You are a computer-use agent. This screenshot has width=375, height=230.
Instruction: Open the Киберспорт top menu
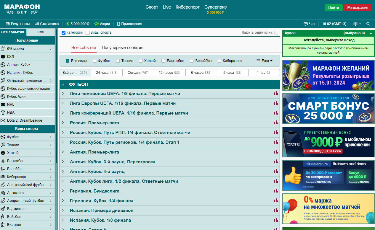[x=187, y=7]
